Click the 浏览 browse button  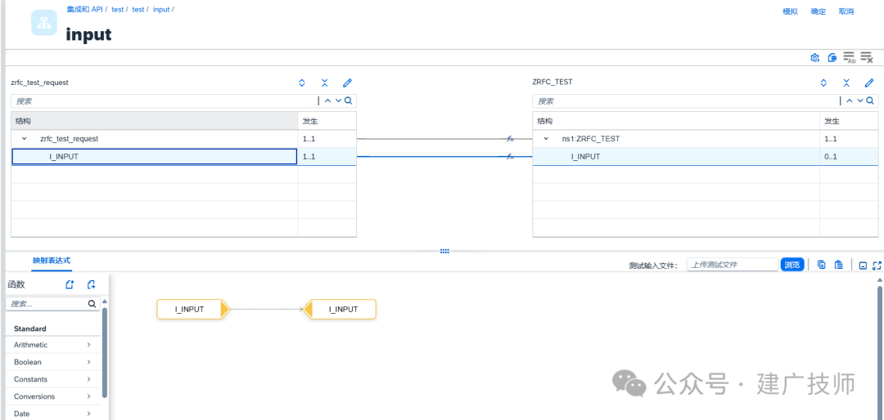[x=792, y=265]
